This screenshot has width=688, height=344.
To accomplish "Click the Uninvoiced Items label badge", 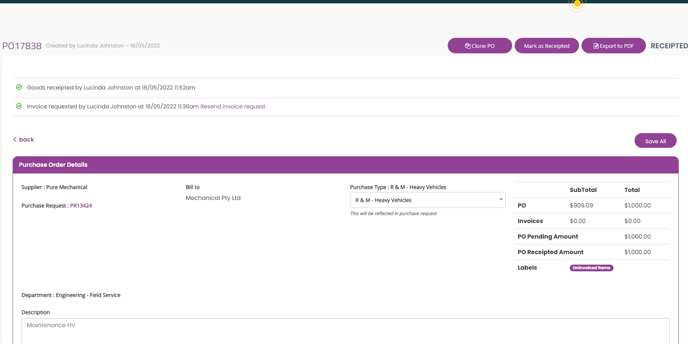I will pyautogui.click(x=591, y=268).
